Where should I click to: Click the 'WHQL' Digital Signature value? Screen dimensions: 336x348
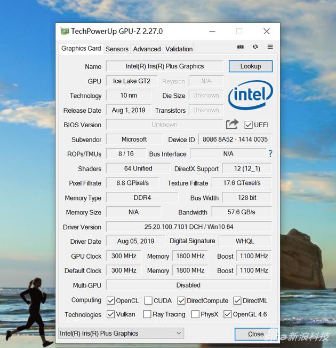245,241
